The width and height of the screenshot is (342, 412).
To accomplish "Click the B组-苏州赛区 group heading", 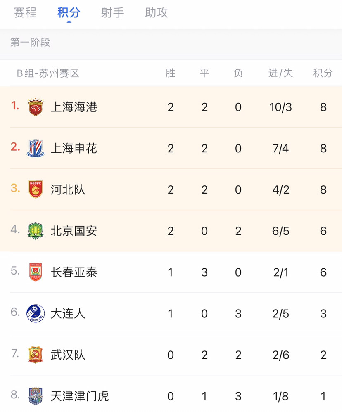I will [x=48, y=73].
